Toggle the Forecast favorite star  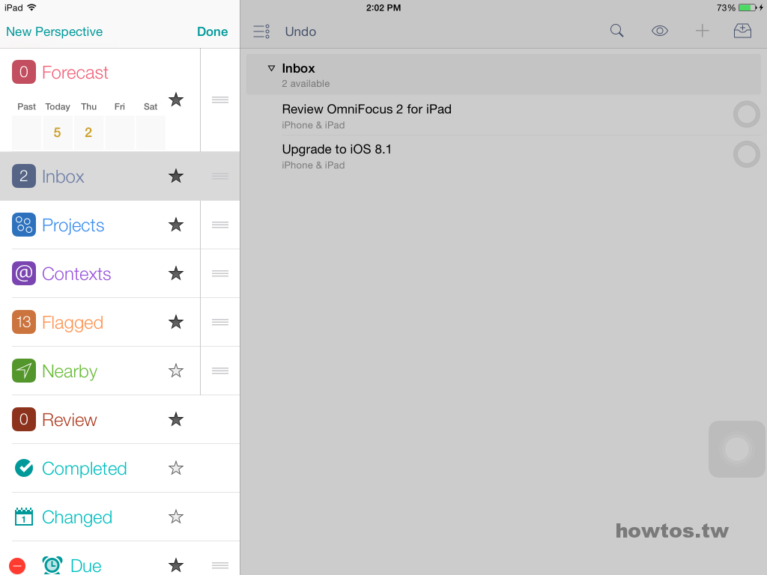pyautogui.click(x=175, y=100)
